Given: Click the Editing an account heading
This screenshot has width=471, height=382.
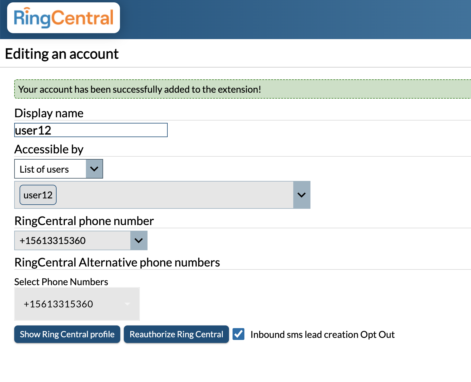Looking at the screenshot, I should pyautogui.click(x=62, y=54).
